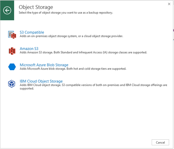Screen dimensions: 174x149
Task: Click the "Select the type of object storage" subtitle
Action: 66,13
